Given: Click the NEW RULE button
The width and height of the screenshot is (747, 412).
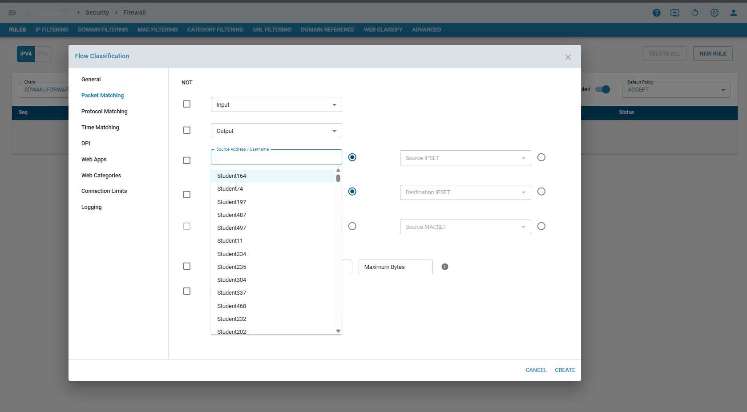Looking at the screenshot, I should pos(713,54).
